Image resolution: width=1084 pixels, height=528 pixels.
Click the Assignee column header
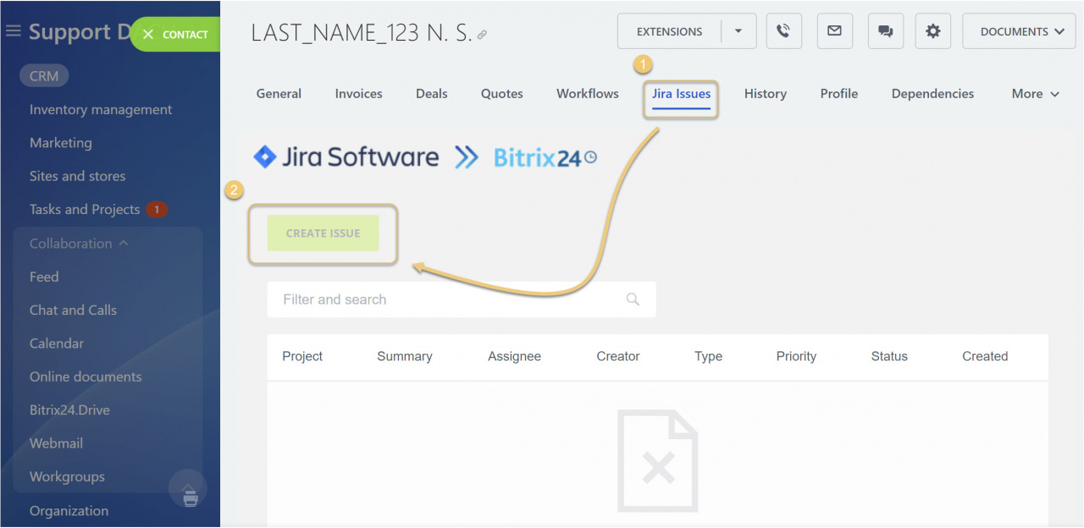click(x=514, y=356)
